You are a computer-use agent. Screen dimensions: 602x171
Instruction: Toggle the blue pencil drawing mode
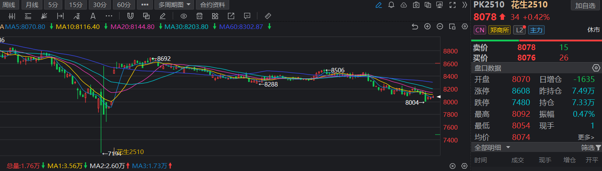click(378, 5)
